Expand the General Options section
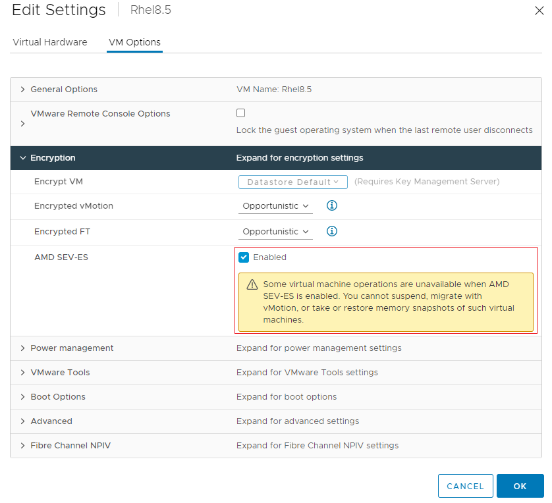This screenshot has height=503, width=552. point(22,89)
